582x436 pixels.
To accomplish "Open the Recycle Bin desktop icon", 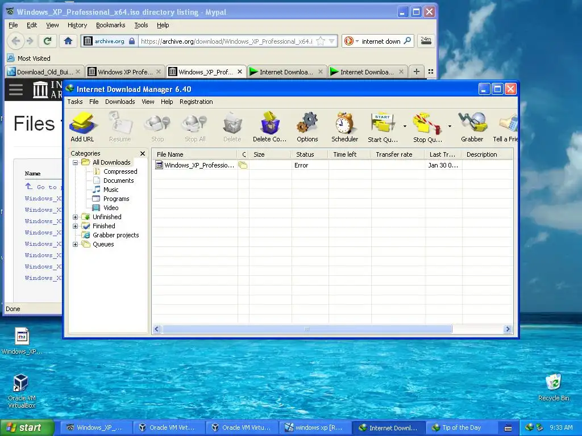I will point(554,387).
